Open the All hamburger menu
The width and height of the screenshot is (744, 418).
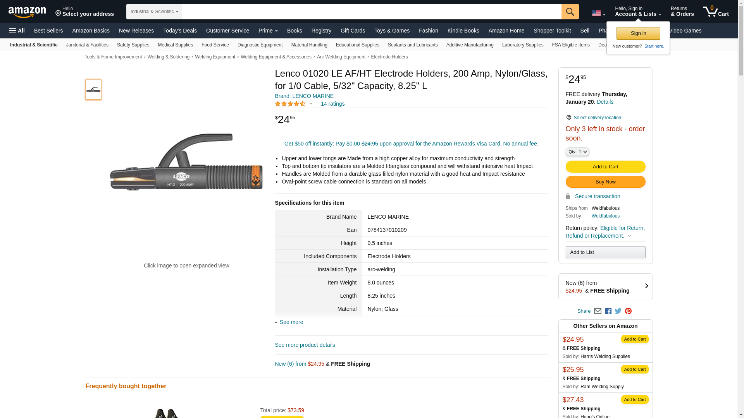tap(17, 31)
